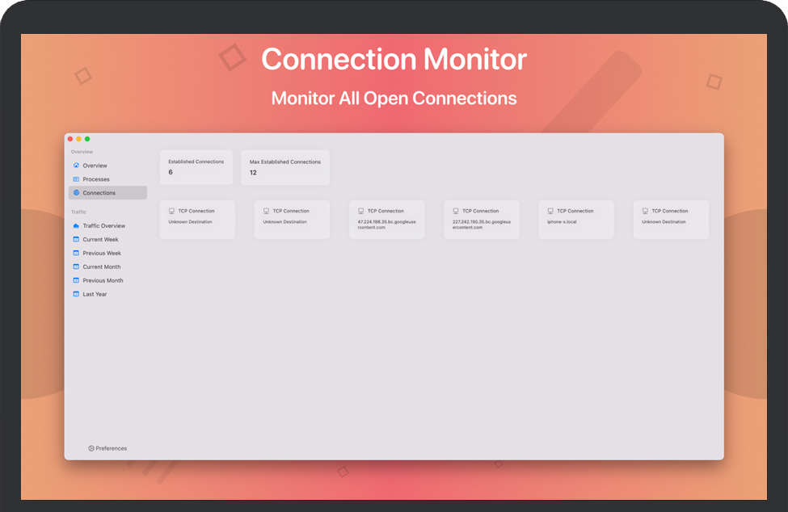Click the Max Established Connections value 12
This screenshot has width=788, height=512.
[x=253, y=173]
